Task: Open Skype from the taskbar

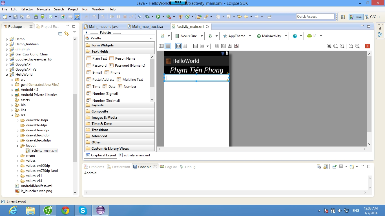Action: point(83,210)
